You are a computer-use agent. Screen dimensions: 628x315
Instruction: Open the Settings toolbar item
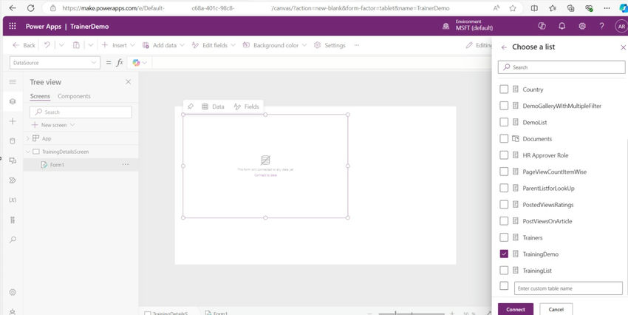coord(330,45)
